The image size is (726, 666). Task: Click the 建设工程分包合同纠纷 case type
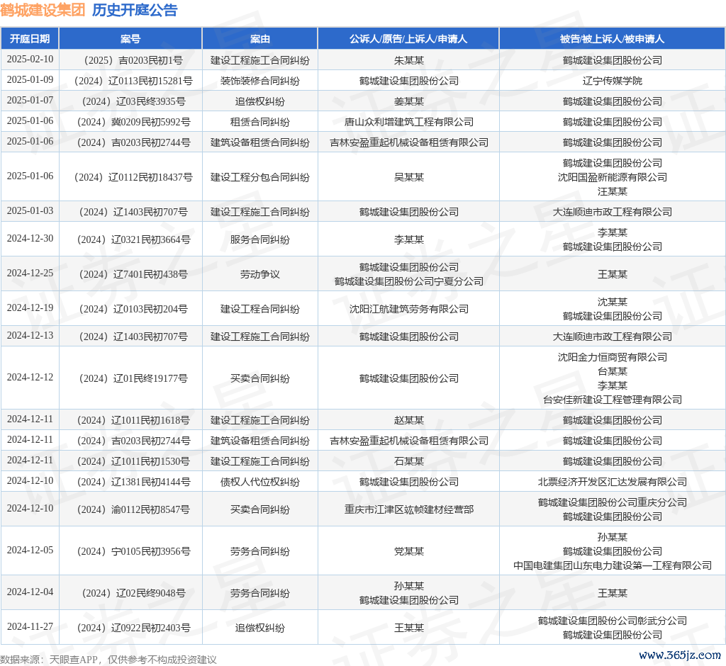(x=259, y=177)
